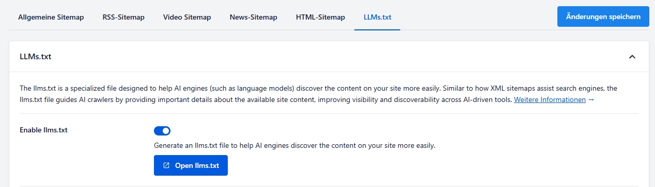Click the external link icon on Open llms.txt
The height and width of the screenshot is (187, 655).
(166, 166)
